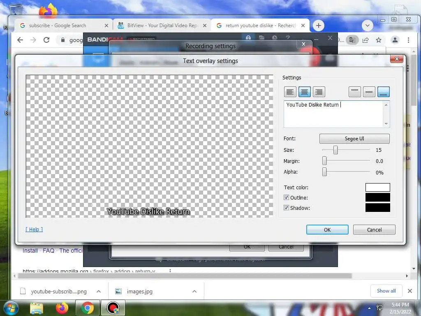Viewport: 421px width, 316px height.
Task: Position overlay text at top
Action: tap(355, 92)
